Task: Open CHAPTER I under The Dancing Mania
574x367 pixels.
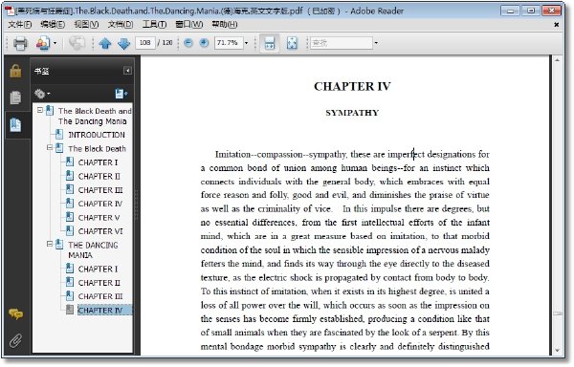Action: pyautogui.click(x=98, y=269)
